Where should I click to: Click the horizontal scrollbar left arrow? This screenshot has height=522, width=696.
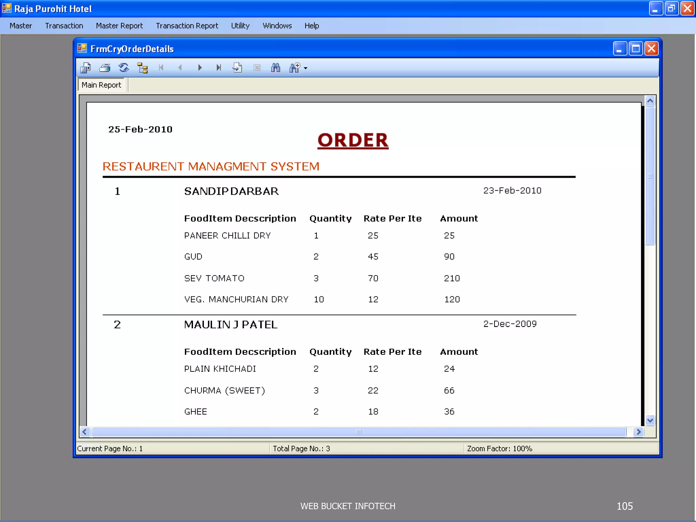click(x=84, y=432)
